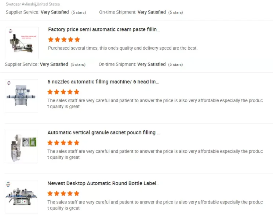Click review text under 6 nozzles machine
Image resolution: width=273 pixels, height=216 pixels.
[155, 103]
